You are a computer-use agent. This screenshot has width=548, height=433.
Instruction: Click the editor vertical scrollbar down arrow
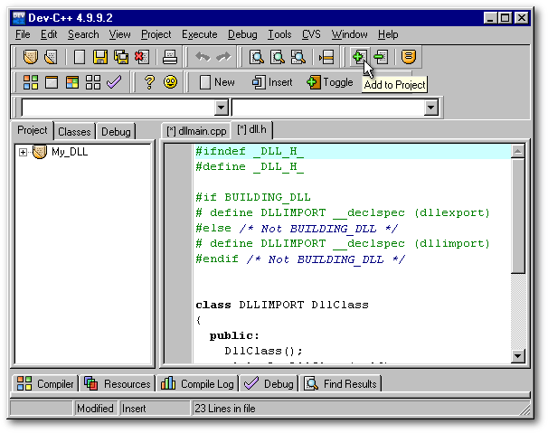[x=518, y=356]
